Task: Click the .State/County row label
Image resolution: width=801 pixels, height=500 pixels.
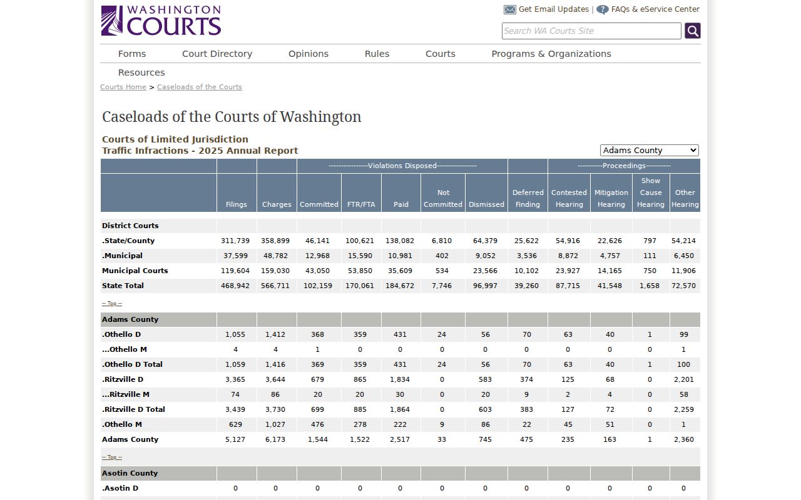Action: point(128,241)
